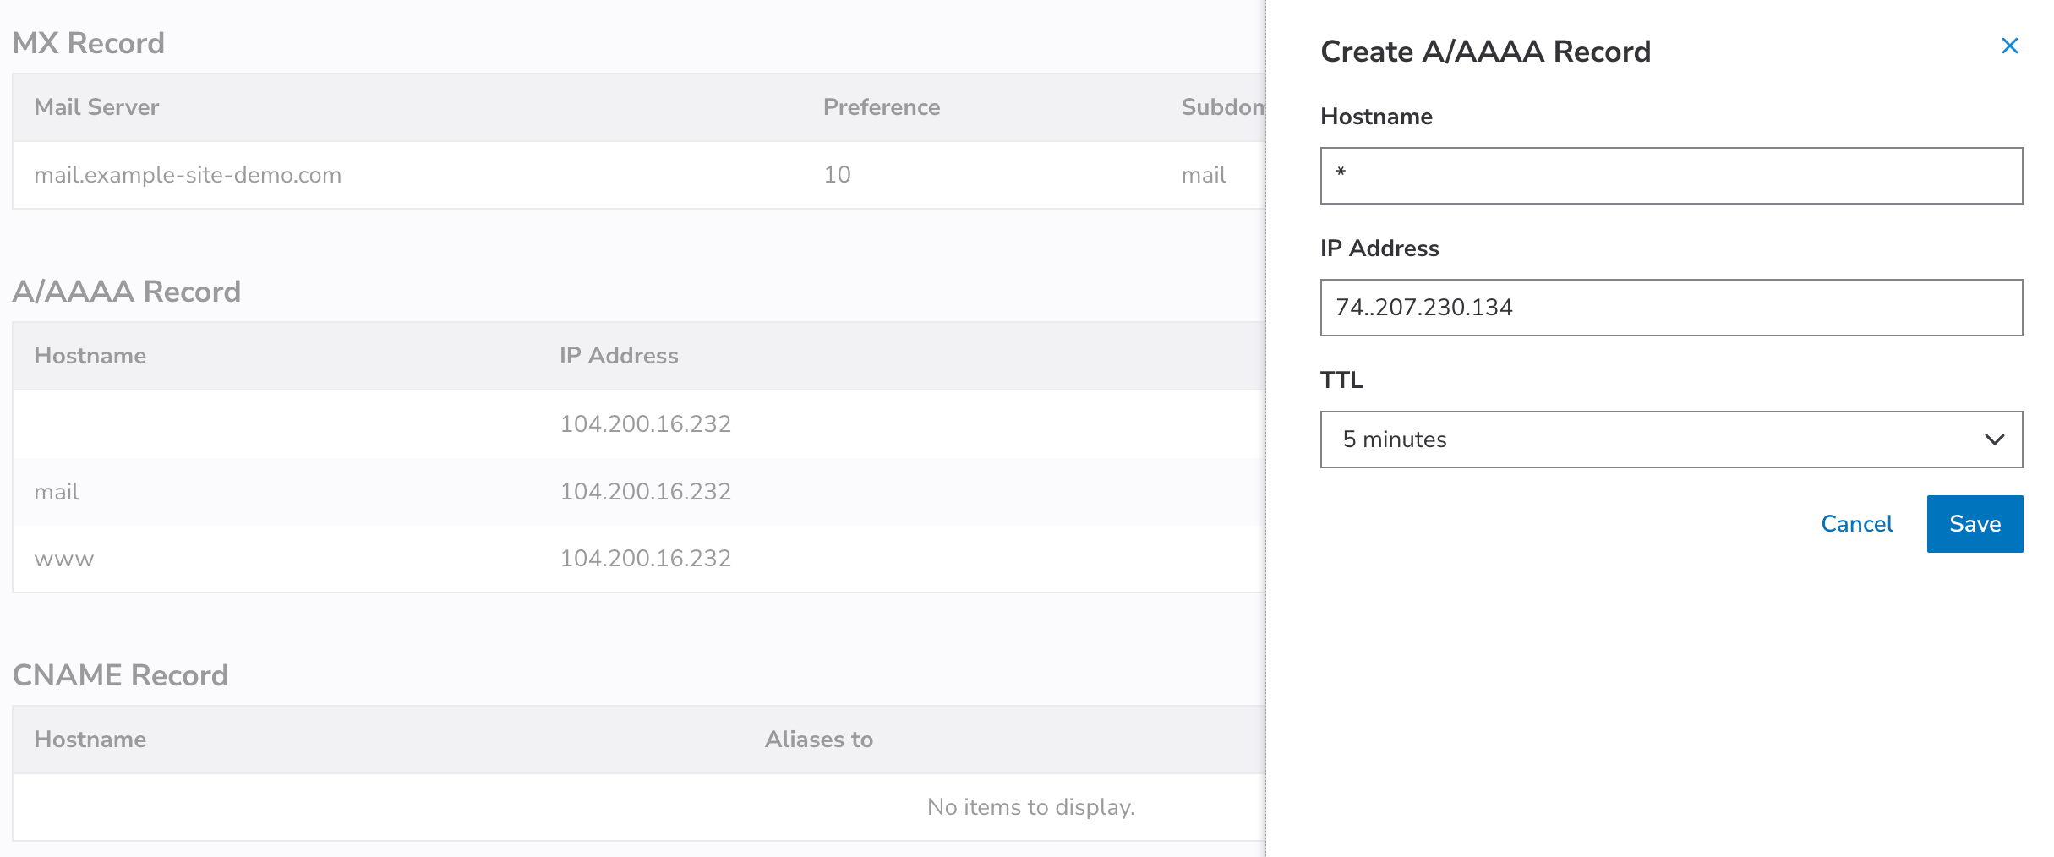Click the Hostname header in CNAME table
2054x857 pixels.
click(x=90, y=740)
